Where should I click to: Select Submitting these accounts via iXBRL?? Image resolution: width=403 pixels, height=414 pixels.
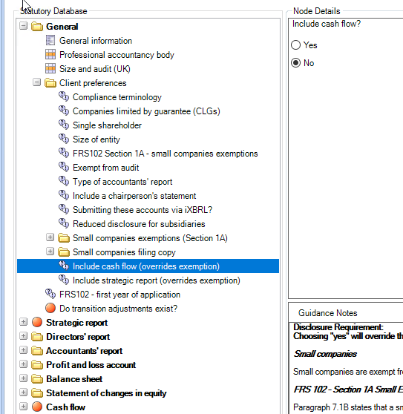tap(142, 210)
